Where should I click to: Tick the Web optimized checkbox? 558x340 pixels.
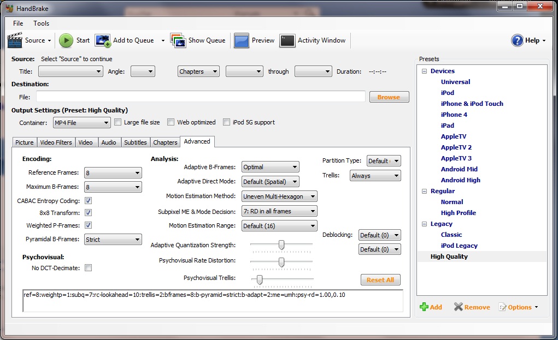[x=171, y=122]
